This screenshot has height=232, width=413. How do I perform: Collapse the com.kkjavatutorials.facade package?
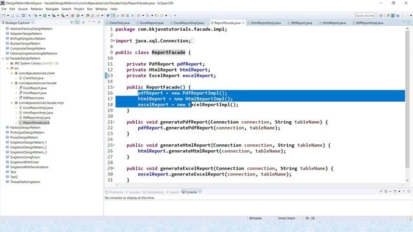[x=12, y=83]
